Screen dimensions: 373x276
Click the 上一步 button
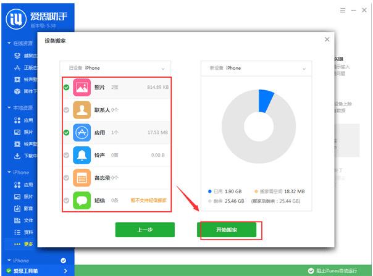145,230
